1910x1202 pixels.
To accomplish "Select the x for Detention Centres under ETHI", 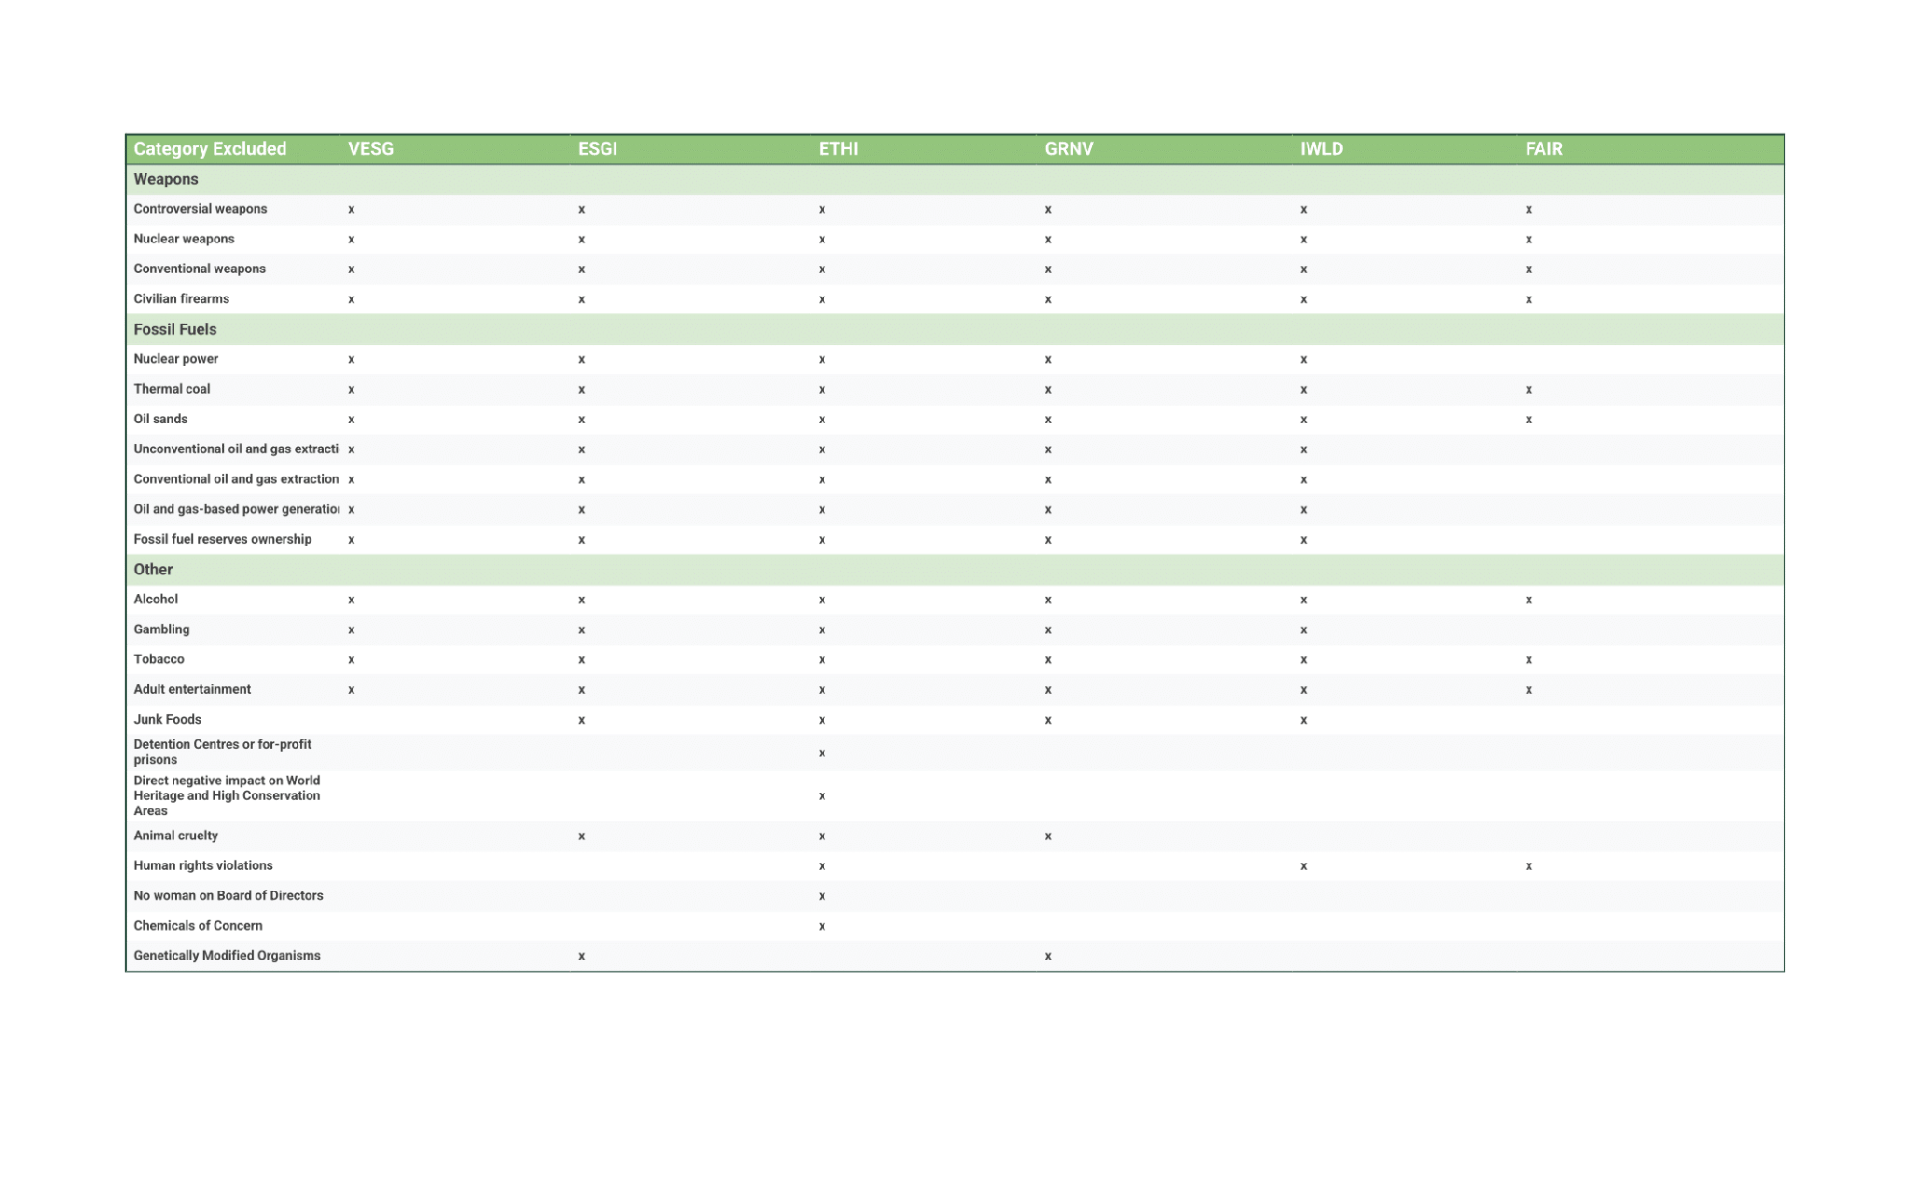I will click(822, 753).
